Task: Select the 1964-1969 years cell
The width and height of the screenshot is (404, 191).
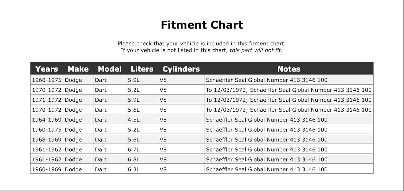Action: [x=47, y=120]
